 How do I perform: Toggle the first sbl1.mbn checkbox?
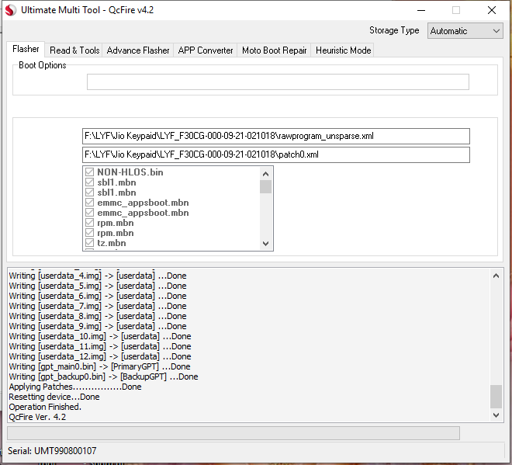pos(89,182)
